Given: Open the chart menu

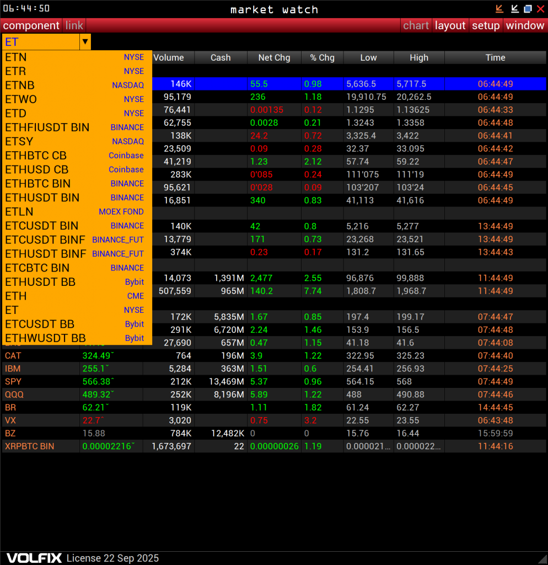Looking at the screenshot, I should point(416,25).
